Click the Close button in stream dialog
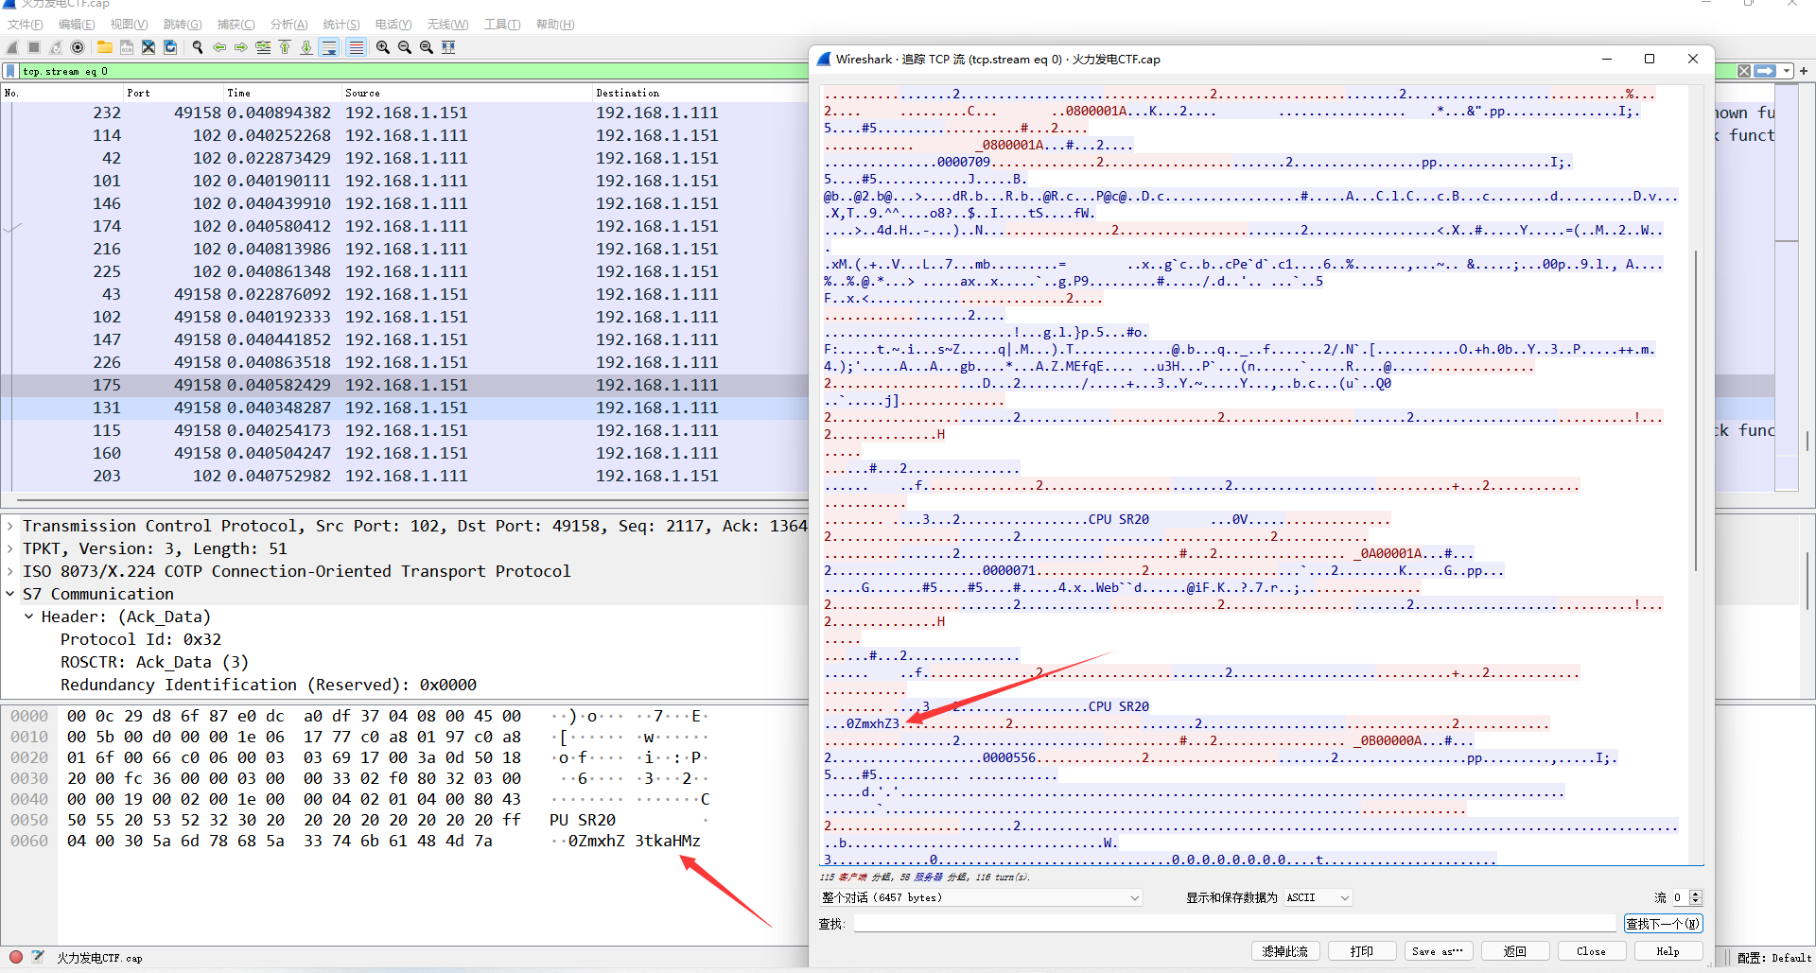Image resolution: width=1816 pixels, height=973 pixels. [1591, 951]
